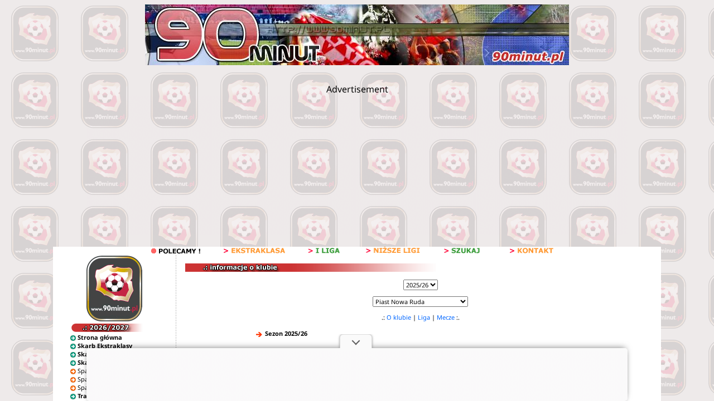Click the Sezon 2025/26 heading text
The height and width of the screenshot is (401, 714).
click(286, 334)
